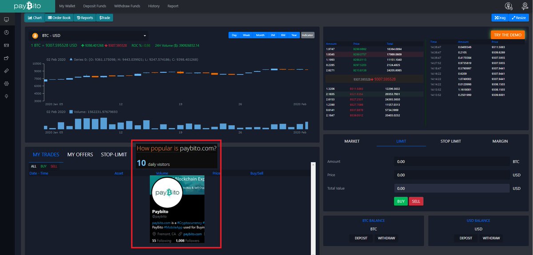Screen dimensions: 533x255
Task: Open Report in the top menu
Action: coord(173,6)
